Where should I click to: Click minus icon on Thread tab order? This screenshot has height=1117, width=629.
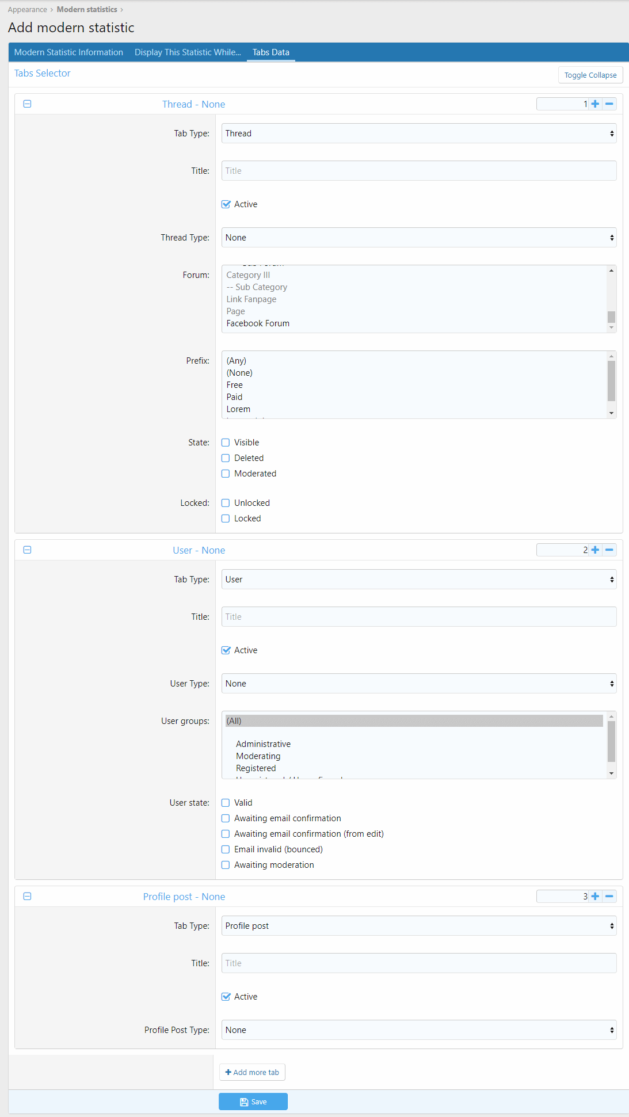point(609,104)
